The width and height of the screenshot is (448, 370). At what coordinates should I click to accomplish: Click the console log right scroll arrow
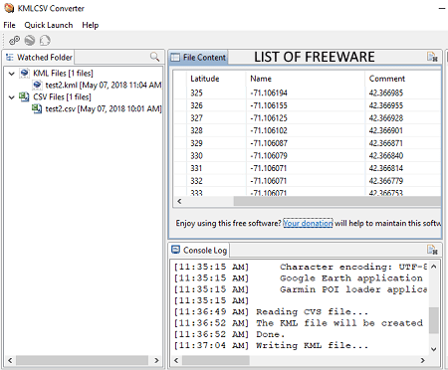coord(422,360)
